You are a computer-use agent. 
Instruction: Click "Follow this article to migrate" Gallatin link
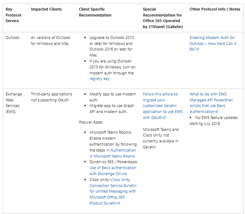click(x=160, y=94)
